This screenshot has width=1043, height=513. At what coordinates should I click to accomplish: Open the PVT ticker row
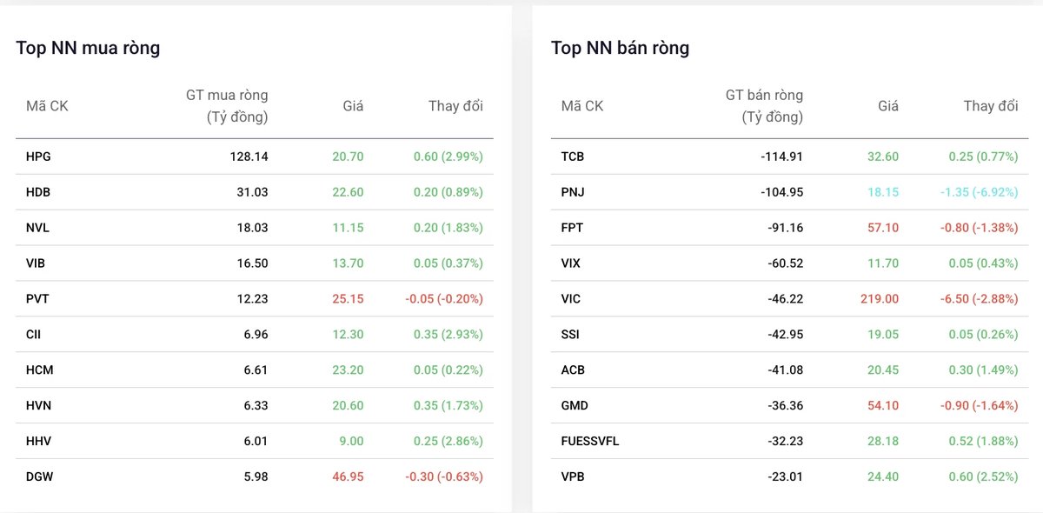point(255,299)
